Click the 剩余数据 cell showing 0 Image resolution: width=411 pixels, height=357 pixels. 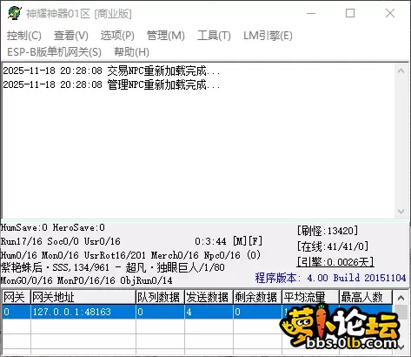[x=257, y=312]
